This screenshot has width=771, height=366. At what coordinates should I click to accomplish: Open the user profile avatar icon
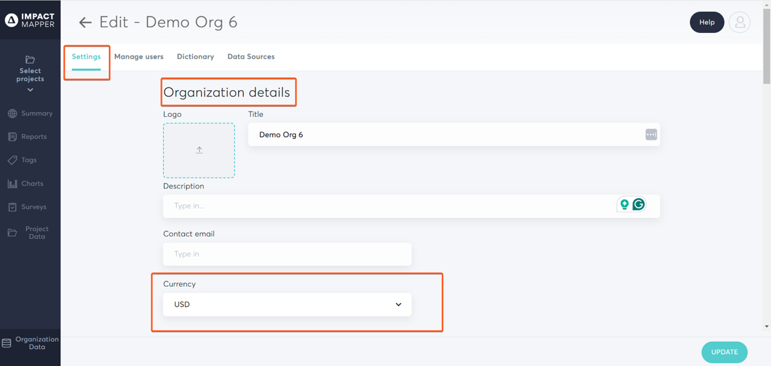739,23
